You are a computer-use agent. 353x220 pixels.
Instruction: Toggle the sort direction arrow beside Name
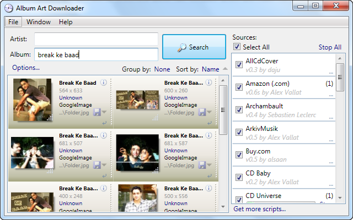point(225,69)
